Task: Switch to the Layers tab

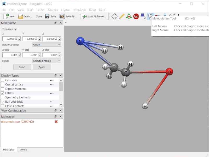Action: tap(24, 149)
